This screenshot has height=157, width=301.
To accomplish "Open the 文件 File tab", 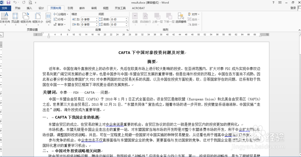I will (x=5, y=8).
